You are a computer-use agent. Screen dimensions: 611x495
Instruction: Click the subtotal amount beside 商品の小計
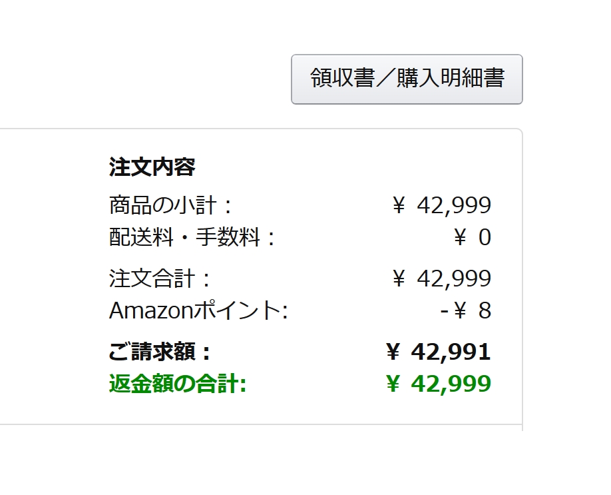(453, 205)
